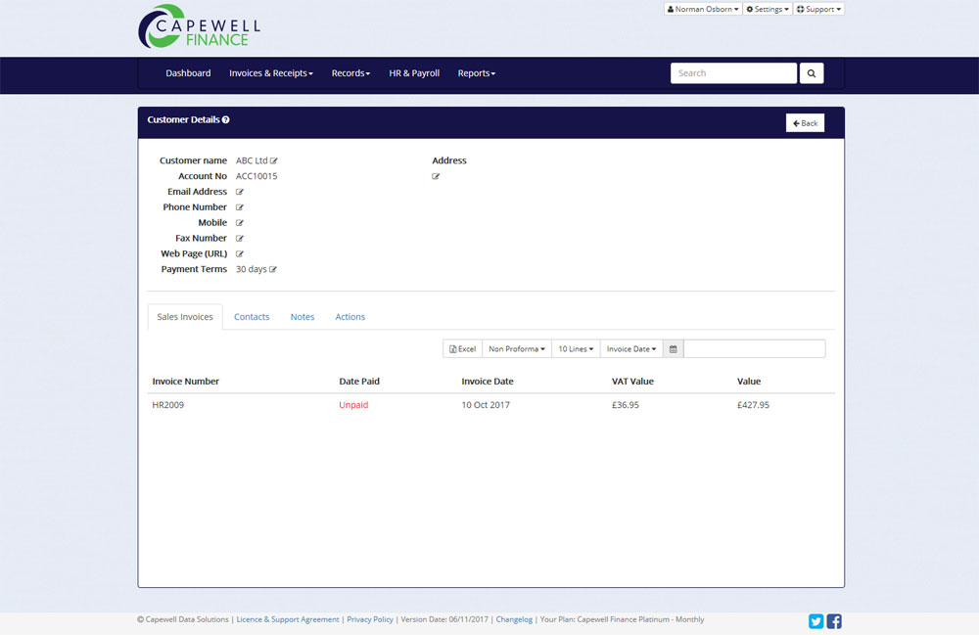This screenshot has width=979, height=635.
Task: Edit the Fax Number field icon
Action: pyautogui.click(x=240, y=239)
